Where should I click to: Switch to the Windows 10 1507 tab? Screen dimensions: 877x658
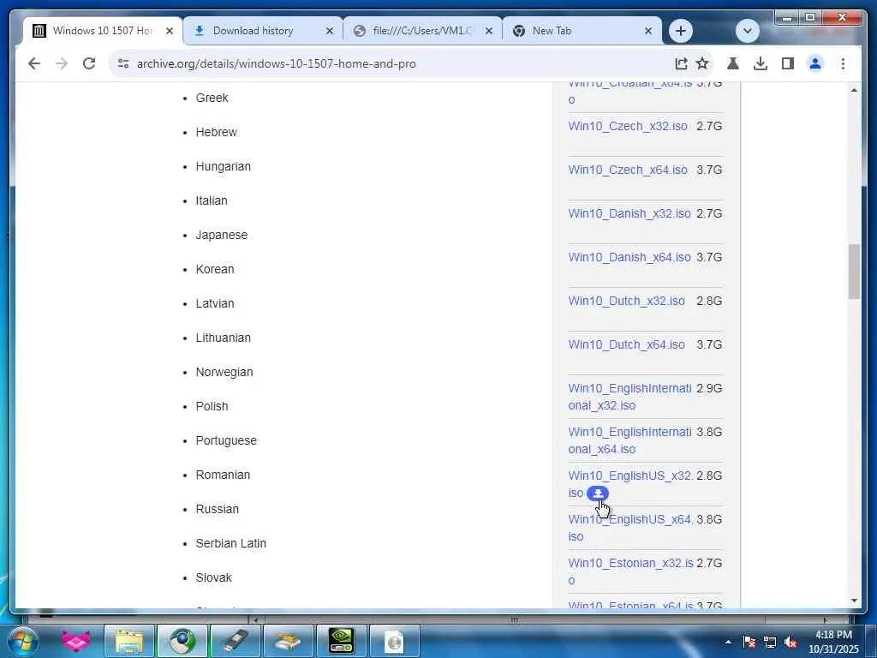tap(103, 31)
